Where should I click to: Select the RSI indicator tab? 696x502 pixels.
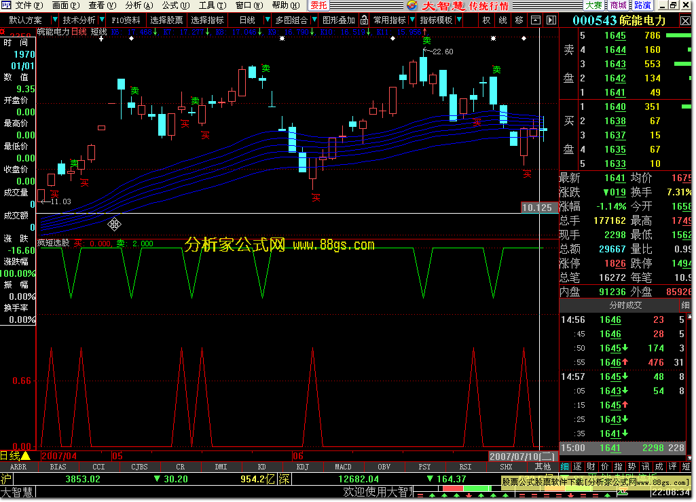(465, 467)
